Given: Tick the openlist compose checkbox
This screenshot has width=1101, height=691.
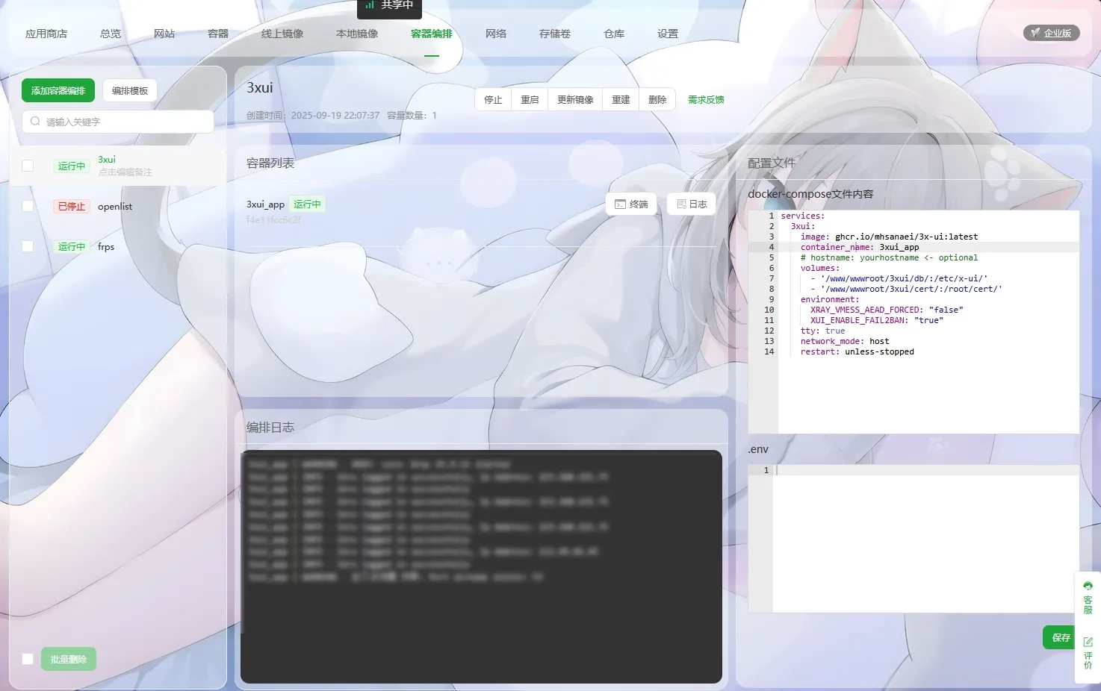Looking at the screenshot, I should pyautogui.click(x=28, y=206).
